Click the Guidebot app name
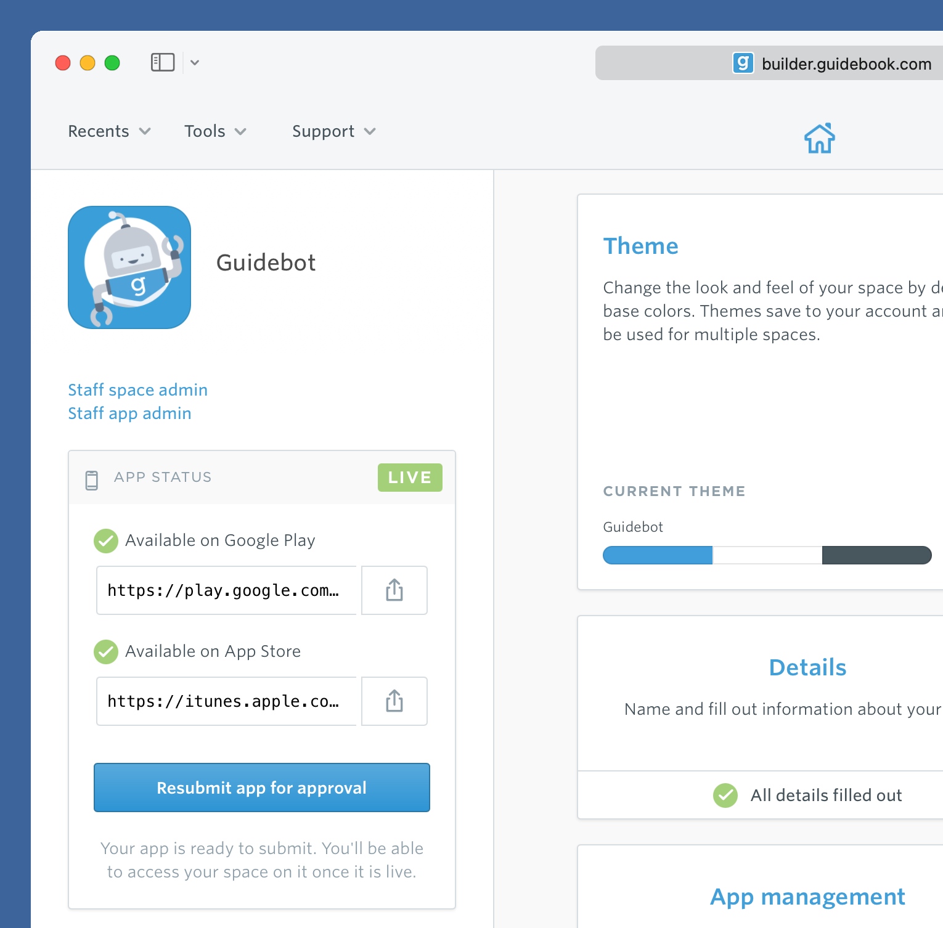Screen dimensions: 943x928 point(266,263)
